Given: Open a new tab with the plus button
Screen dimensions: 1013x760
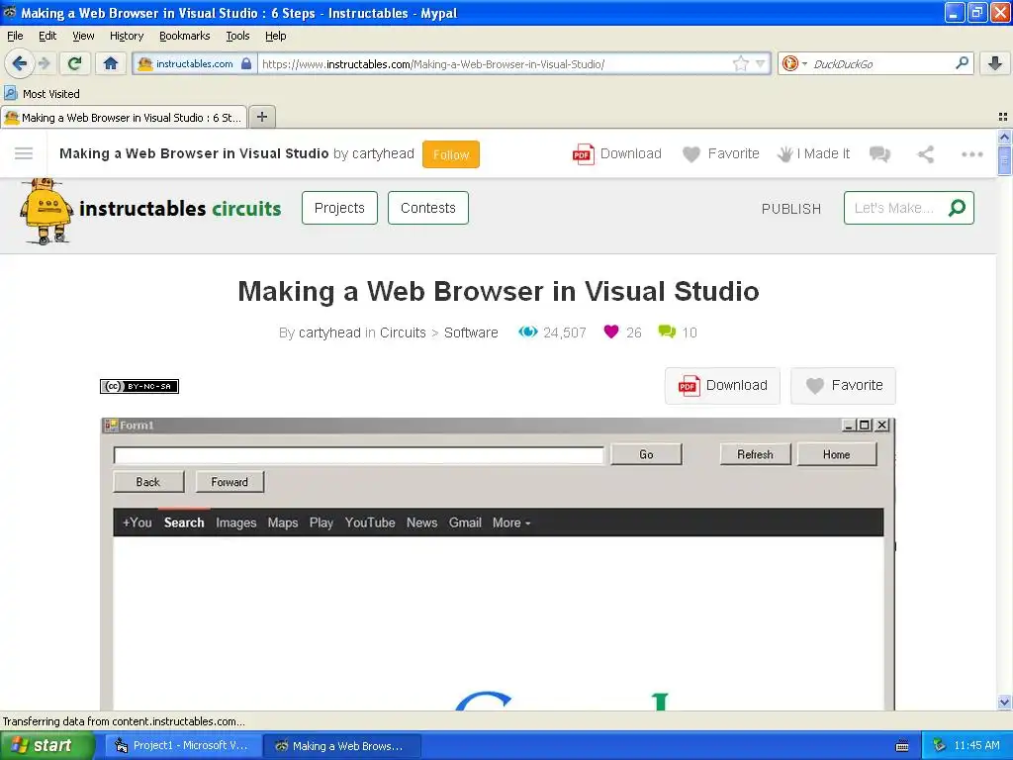Looking at the screenshot, I should point(261,117).
